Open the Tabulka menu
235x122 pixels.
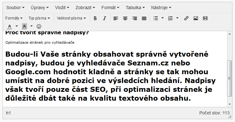tap(135, 8)
